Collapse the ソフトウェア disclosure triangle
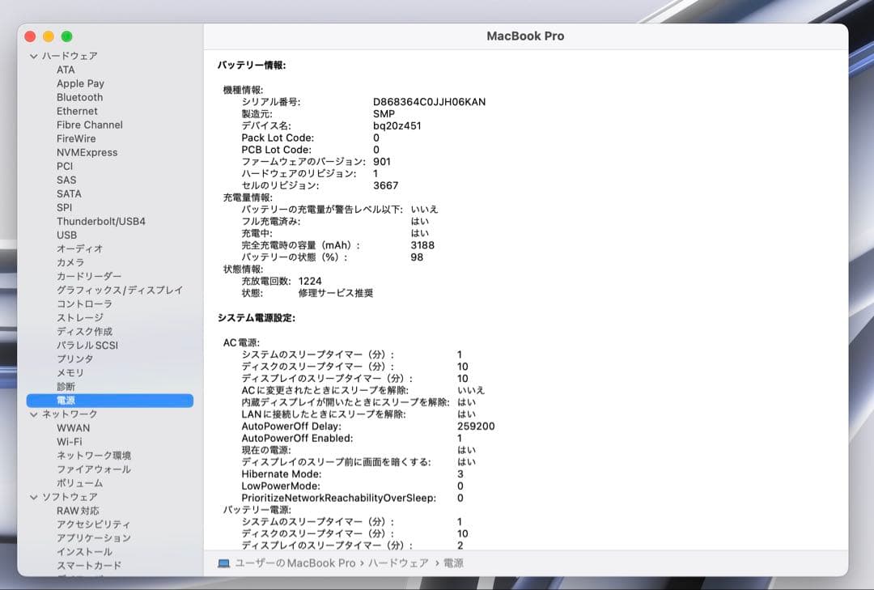This screenshot has height=590, width=874. [33, 496]
